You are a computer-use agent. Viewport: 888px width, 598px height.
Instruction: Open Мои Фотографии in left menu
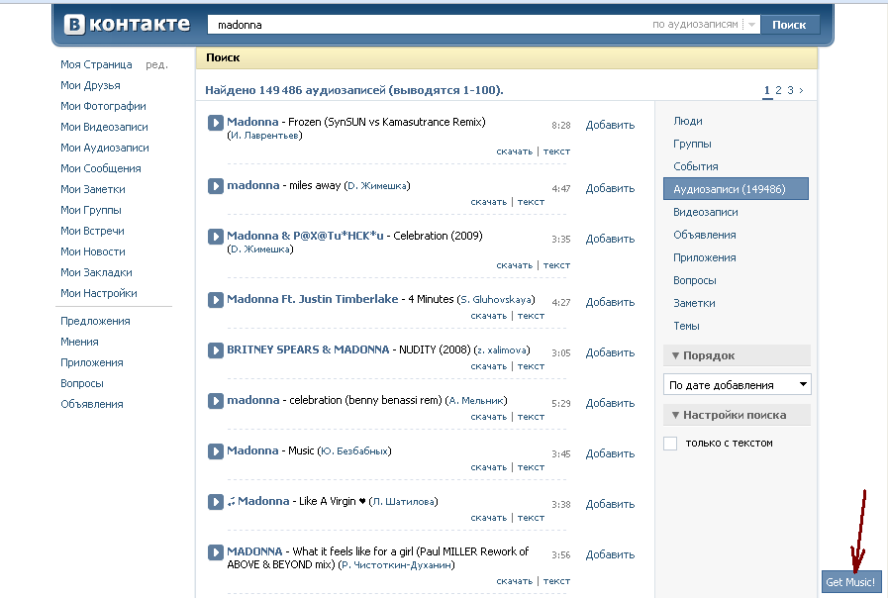[103, 107]
